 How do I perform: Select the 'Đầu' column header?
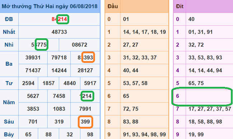pos(113,6)
